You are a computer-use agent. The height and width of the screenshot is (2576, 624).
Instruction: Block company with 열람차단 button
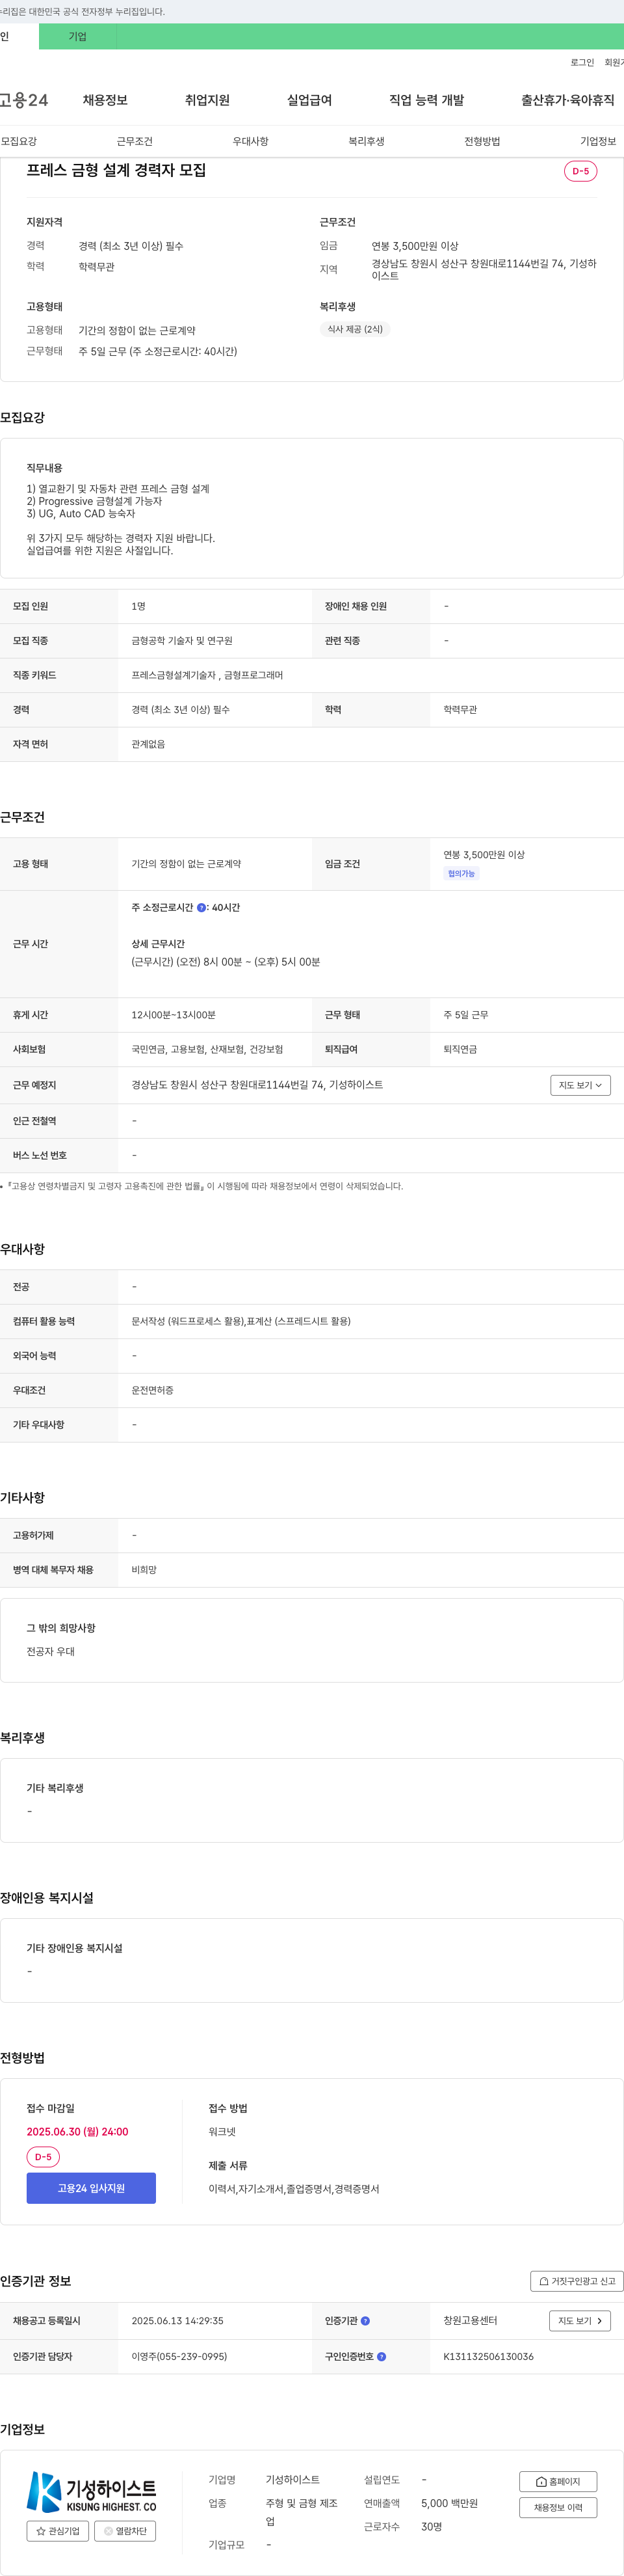point(125,2531)
